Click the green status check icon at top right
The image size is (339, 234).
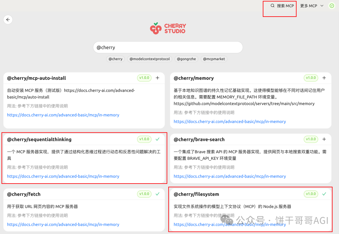point(331,6)
